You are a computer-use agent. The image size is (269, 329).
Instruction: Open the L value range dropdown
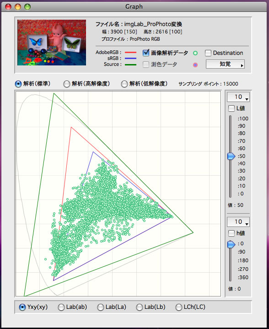coord(238,97)
